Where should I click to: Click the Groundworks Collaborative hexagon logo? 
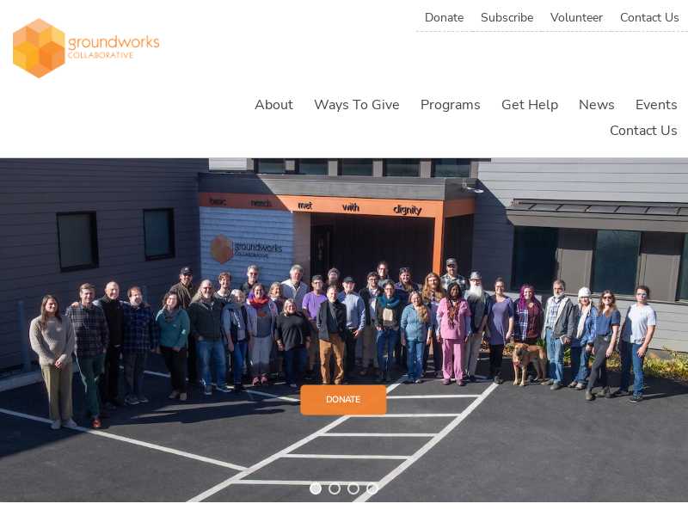tap(39, 48)
